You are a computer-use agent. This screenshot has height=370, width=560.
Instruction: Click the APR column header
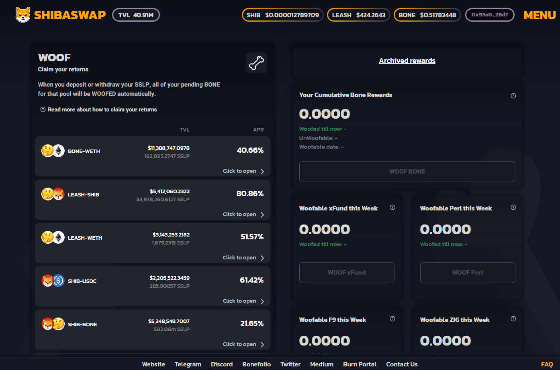coord(258,129)
